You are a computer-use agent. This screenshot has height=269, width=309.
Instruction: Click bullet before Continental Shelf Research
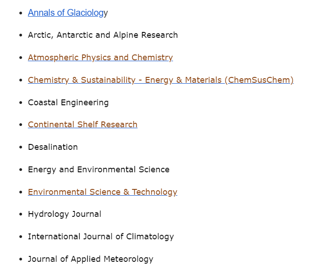pos(20,125)
